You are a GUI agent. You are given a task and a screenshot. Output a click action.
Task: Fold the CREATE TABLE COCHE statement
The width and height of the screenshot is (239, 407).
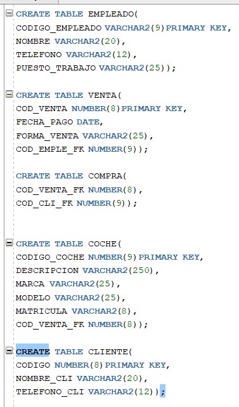[9, 243]
